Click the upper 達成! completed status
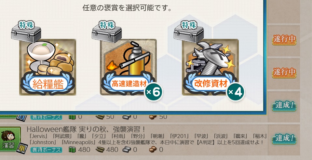 point(284,106)
